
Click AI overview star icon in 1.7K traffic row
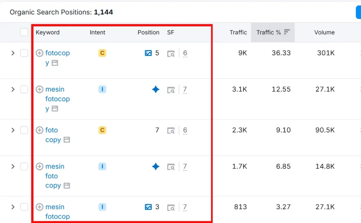[155, 166]
